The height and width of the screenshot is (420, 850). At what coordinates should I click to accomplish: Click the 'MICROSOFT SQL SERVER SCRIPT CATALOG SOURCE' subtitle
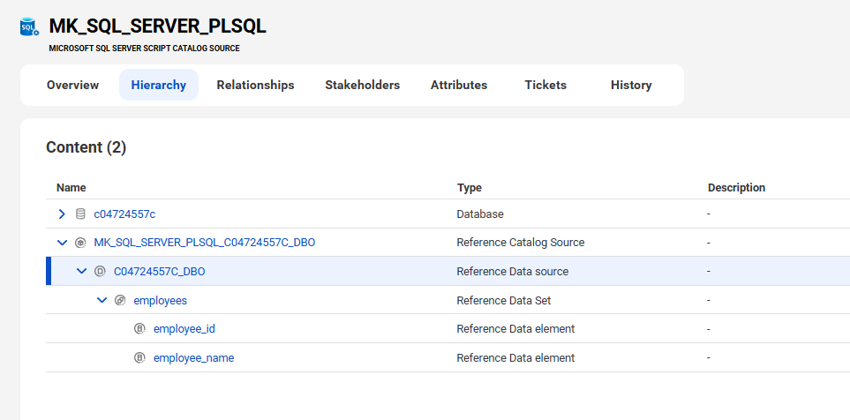(x=144, y=49)
